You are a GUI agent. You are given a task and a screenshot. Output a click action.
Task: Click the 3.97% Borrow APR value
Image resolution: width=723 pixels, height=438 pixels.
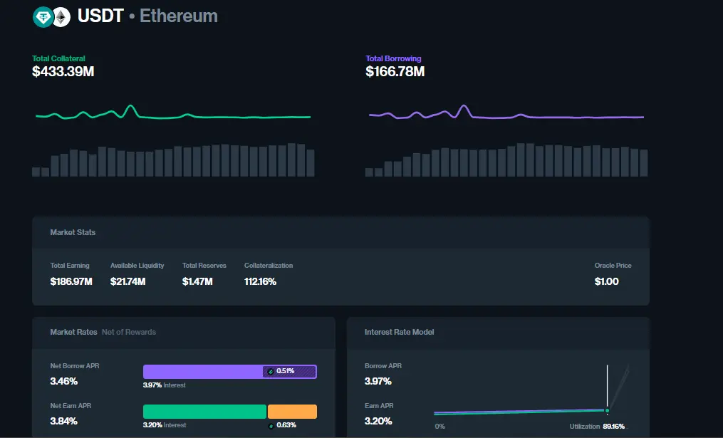pos(378,381)
